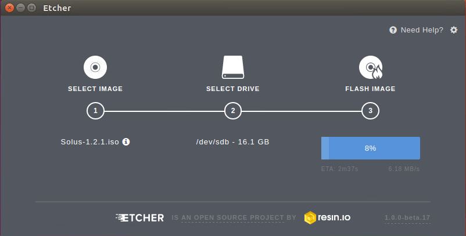
Task: Open the Need Help? link
Action: (422, 30)
